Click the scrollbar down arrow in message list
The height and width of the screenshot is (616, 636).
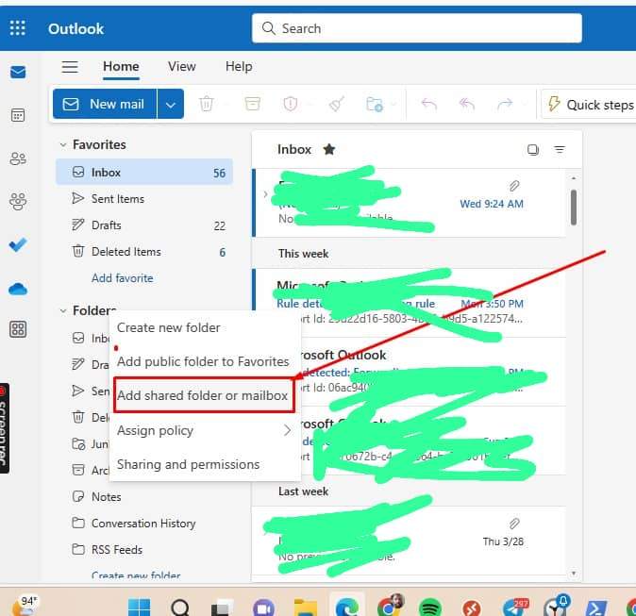tap(574, 573)
